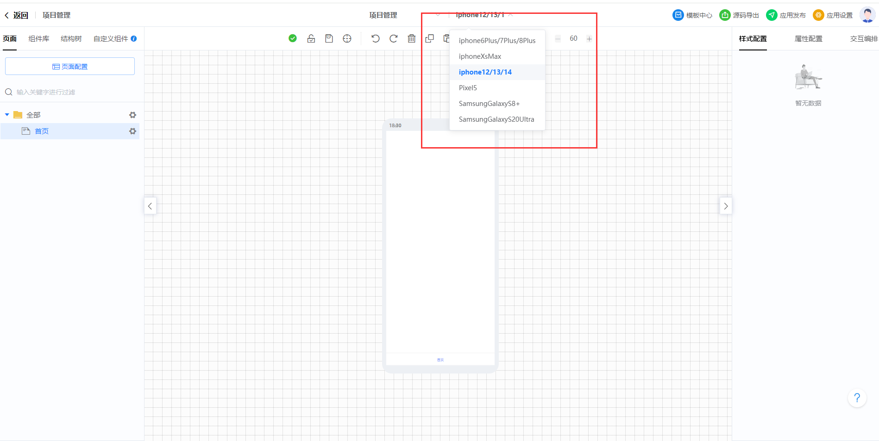Choose SamsungGalaxyS8+ device

497,104
